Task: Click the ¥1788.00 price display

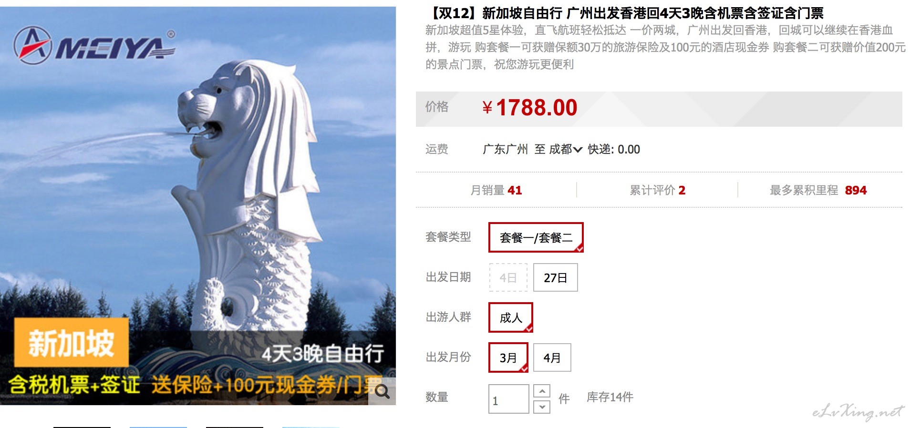Action: click(529, 108)
